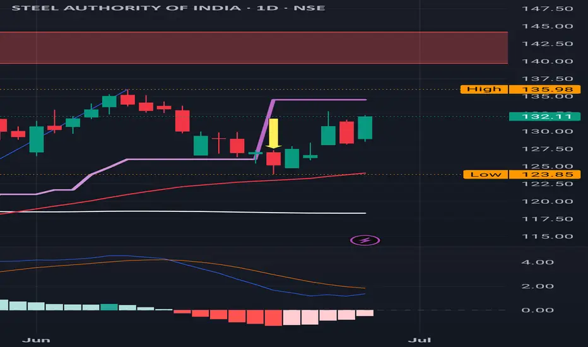Select the latest green candle at chart end
Image resolution: width=588 pixels, height=347 pixels.
click(365, 128)
